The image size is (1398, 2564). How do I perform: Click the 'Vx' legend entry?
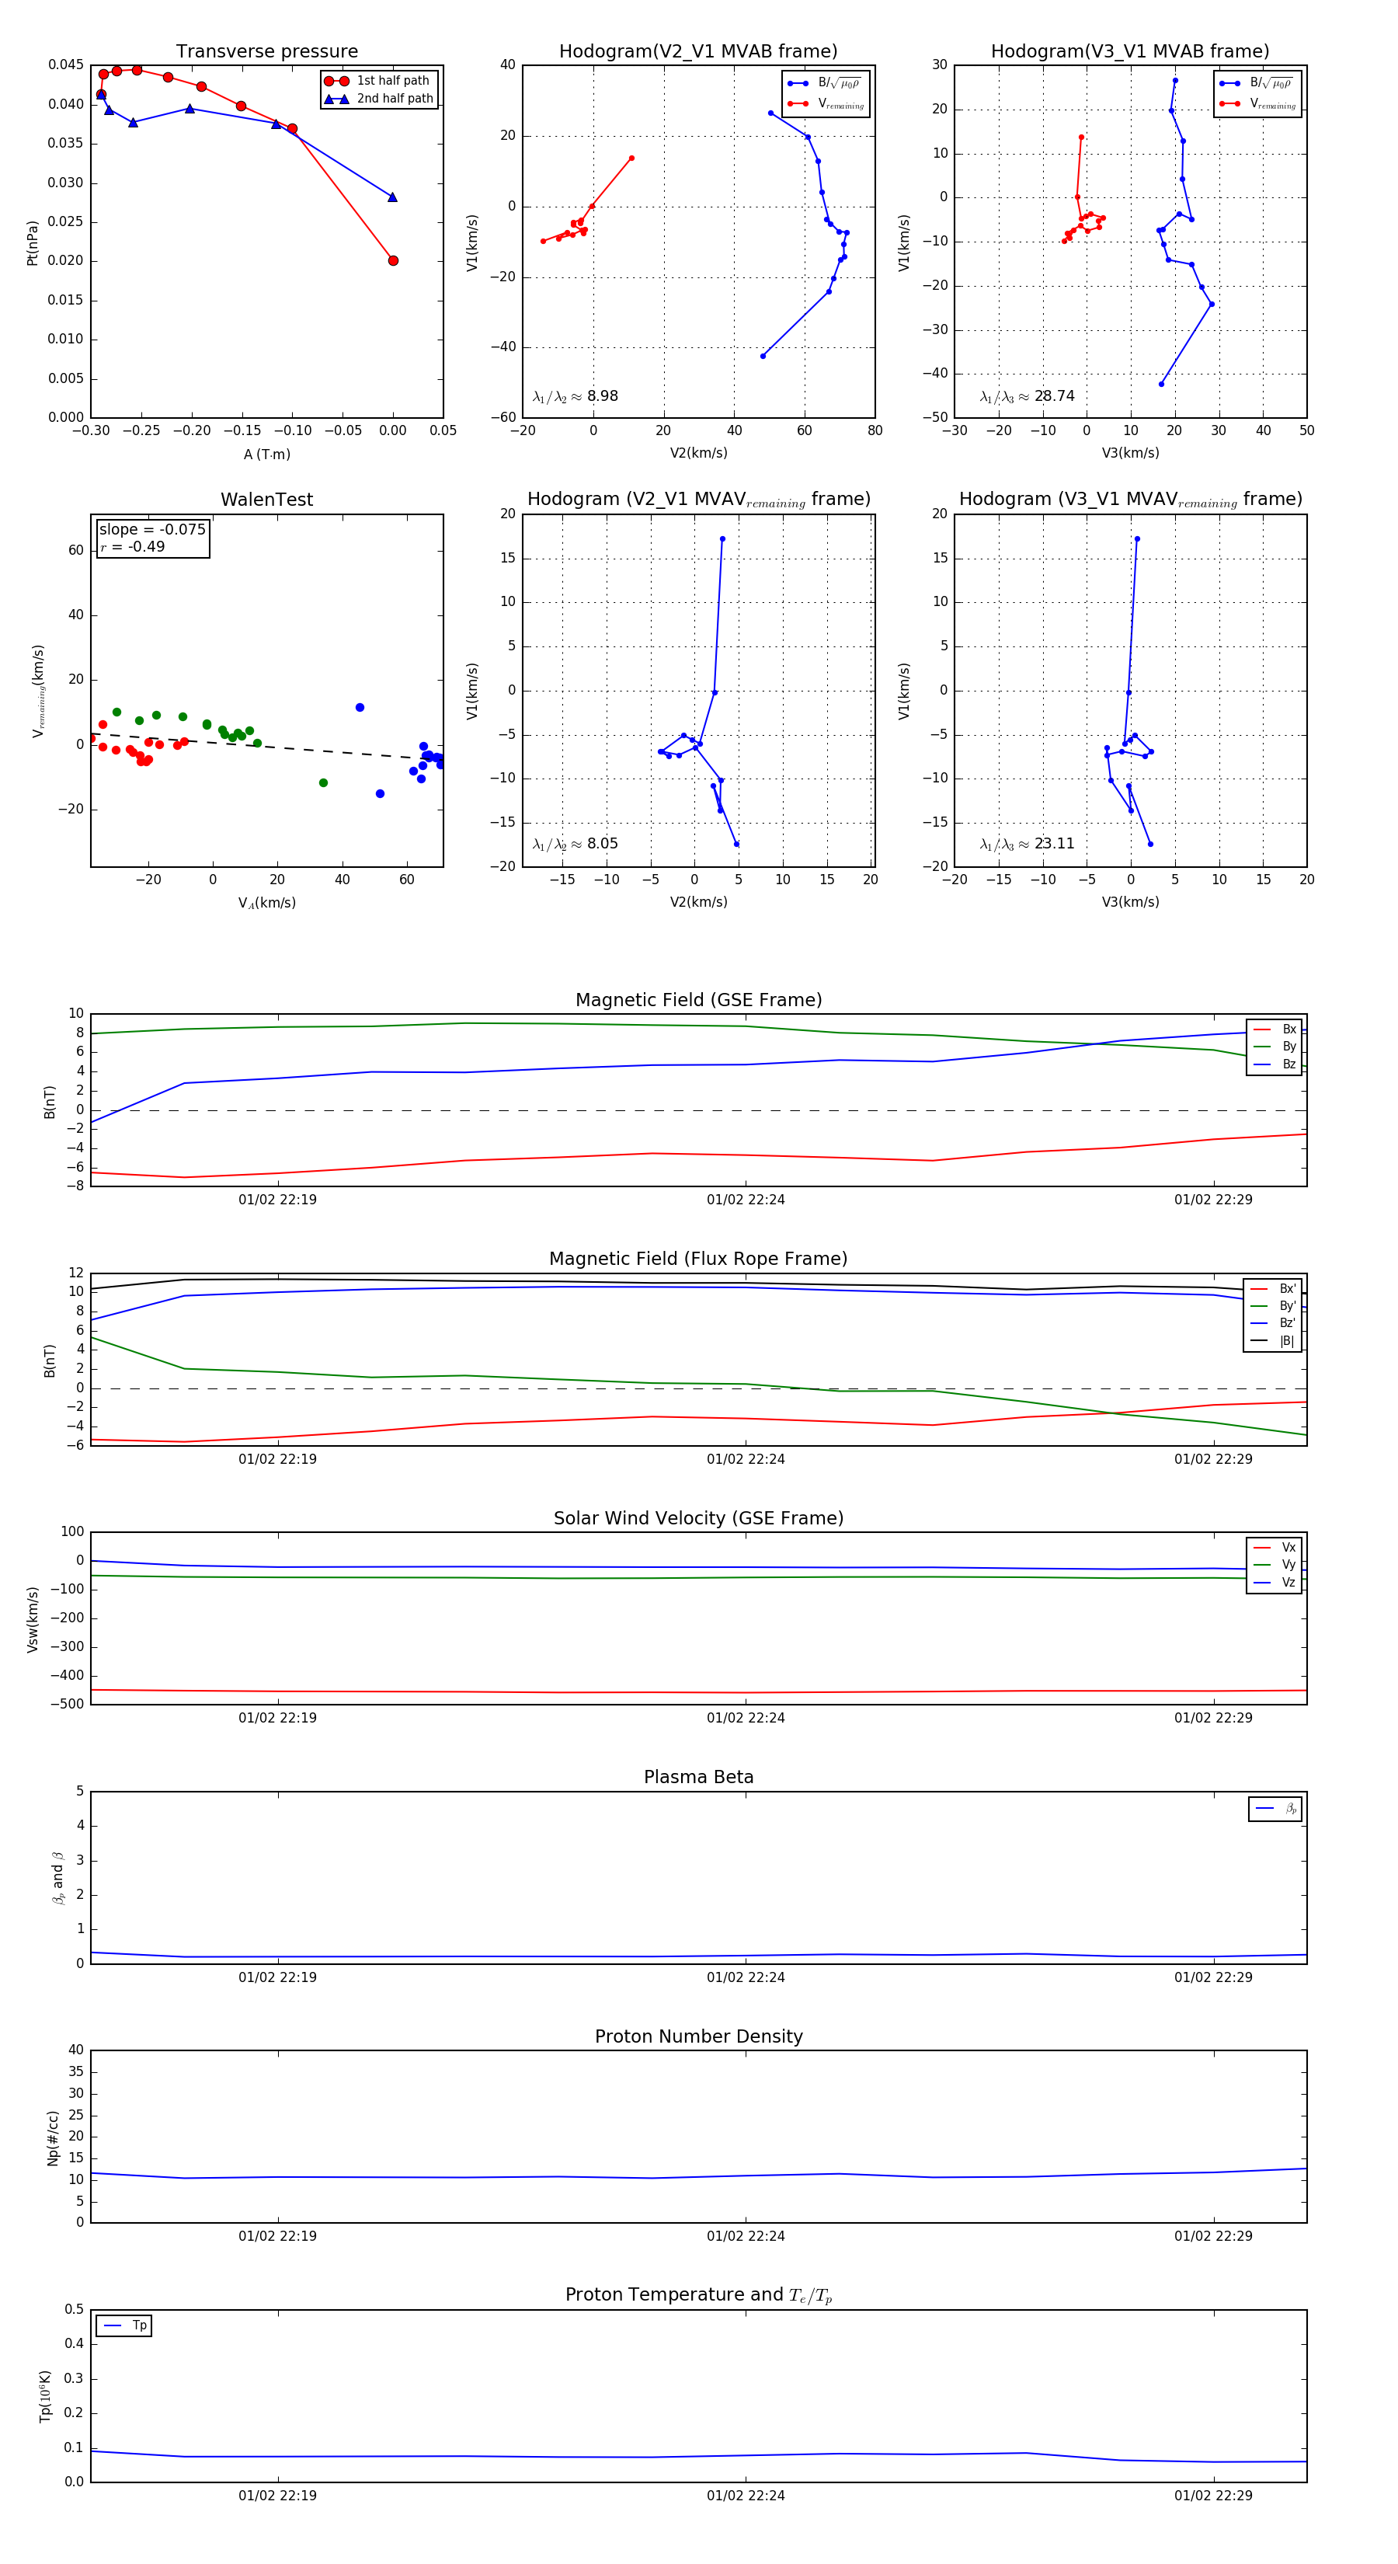tap(1275, 1548)
